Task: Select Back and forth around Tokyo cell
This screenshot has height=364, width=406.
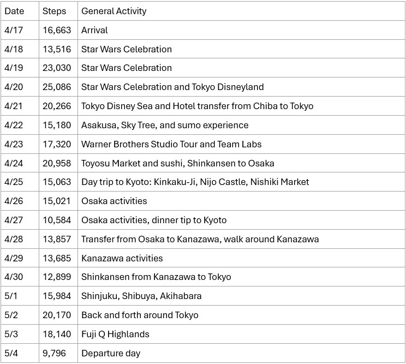Action: [140, 315]
